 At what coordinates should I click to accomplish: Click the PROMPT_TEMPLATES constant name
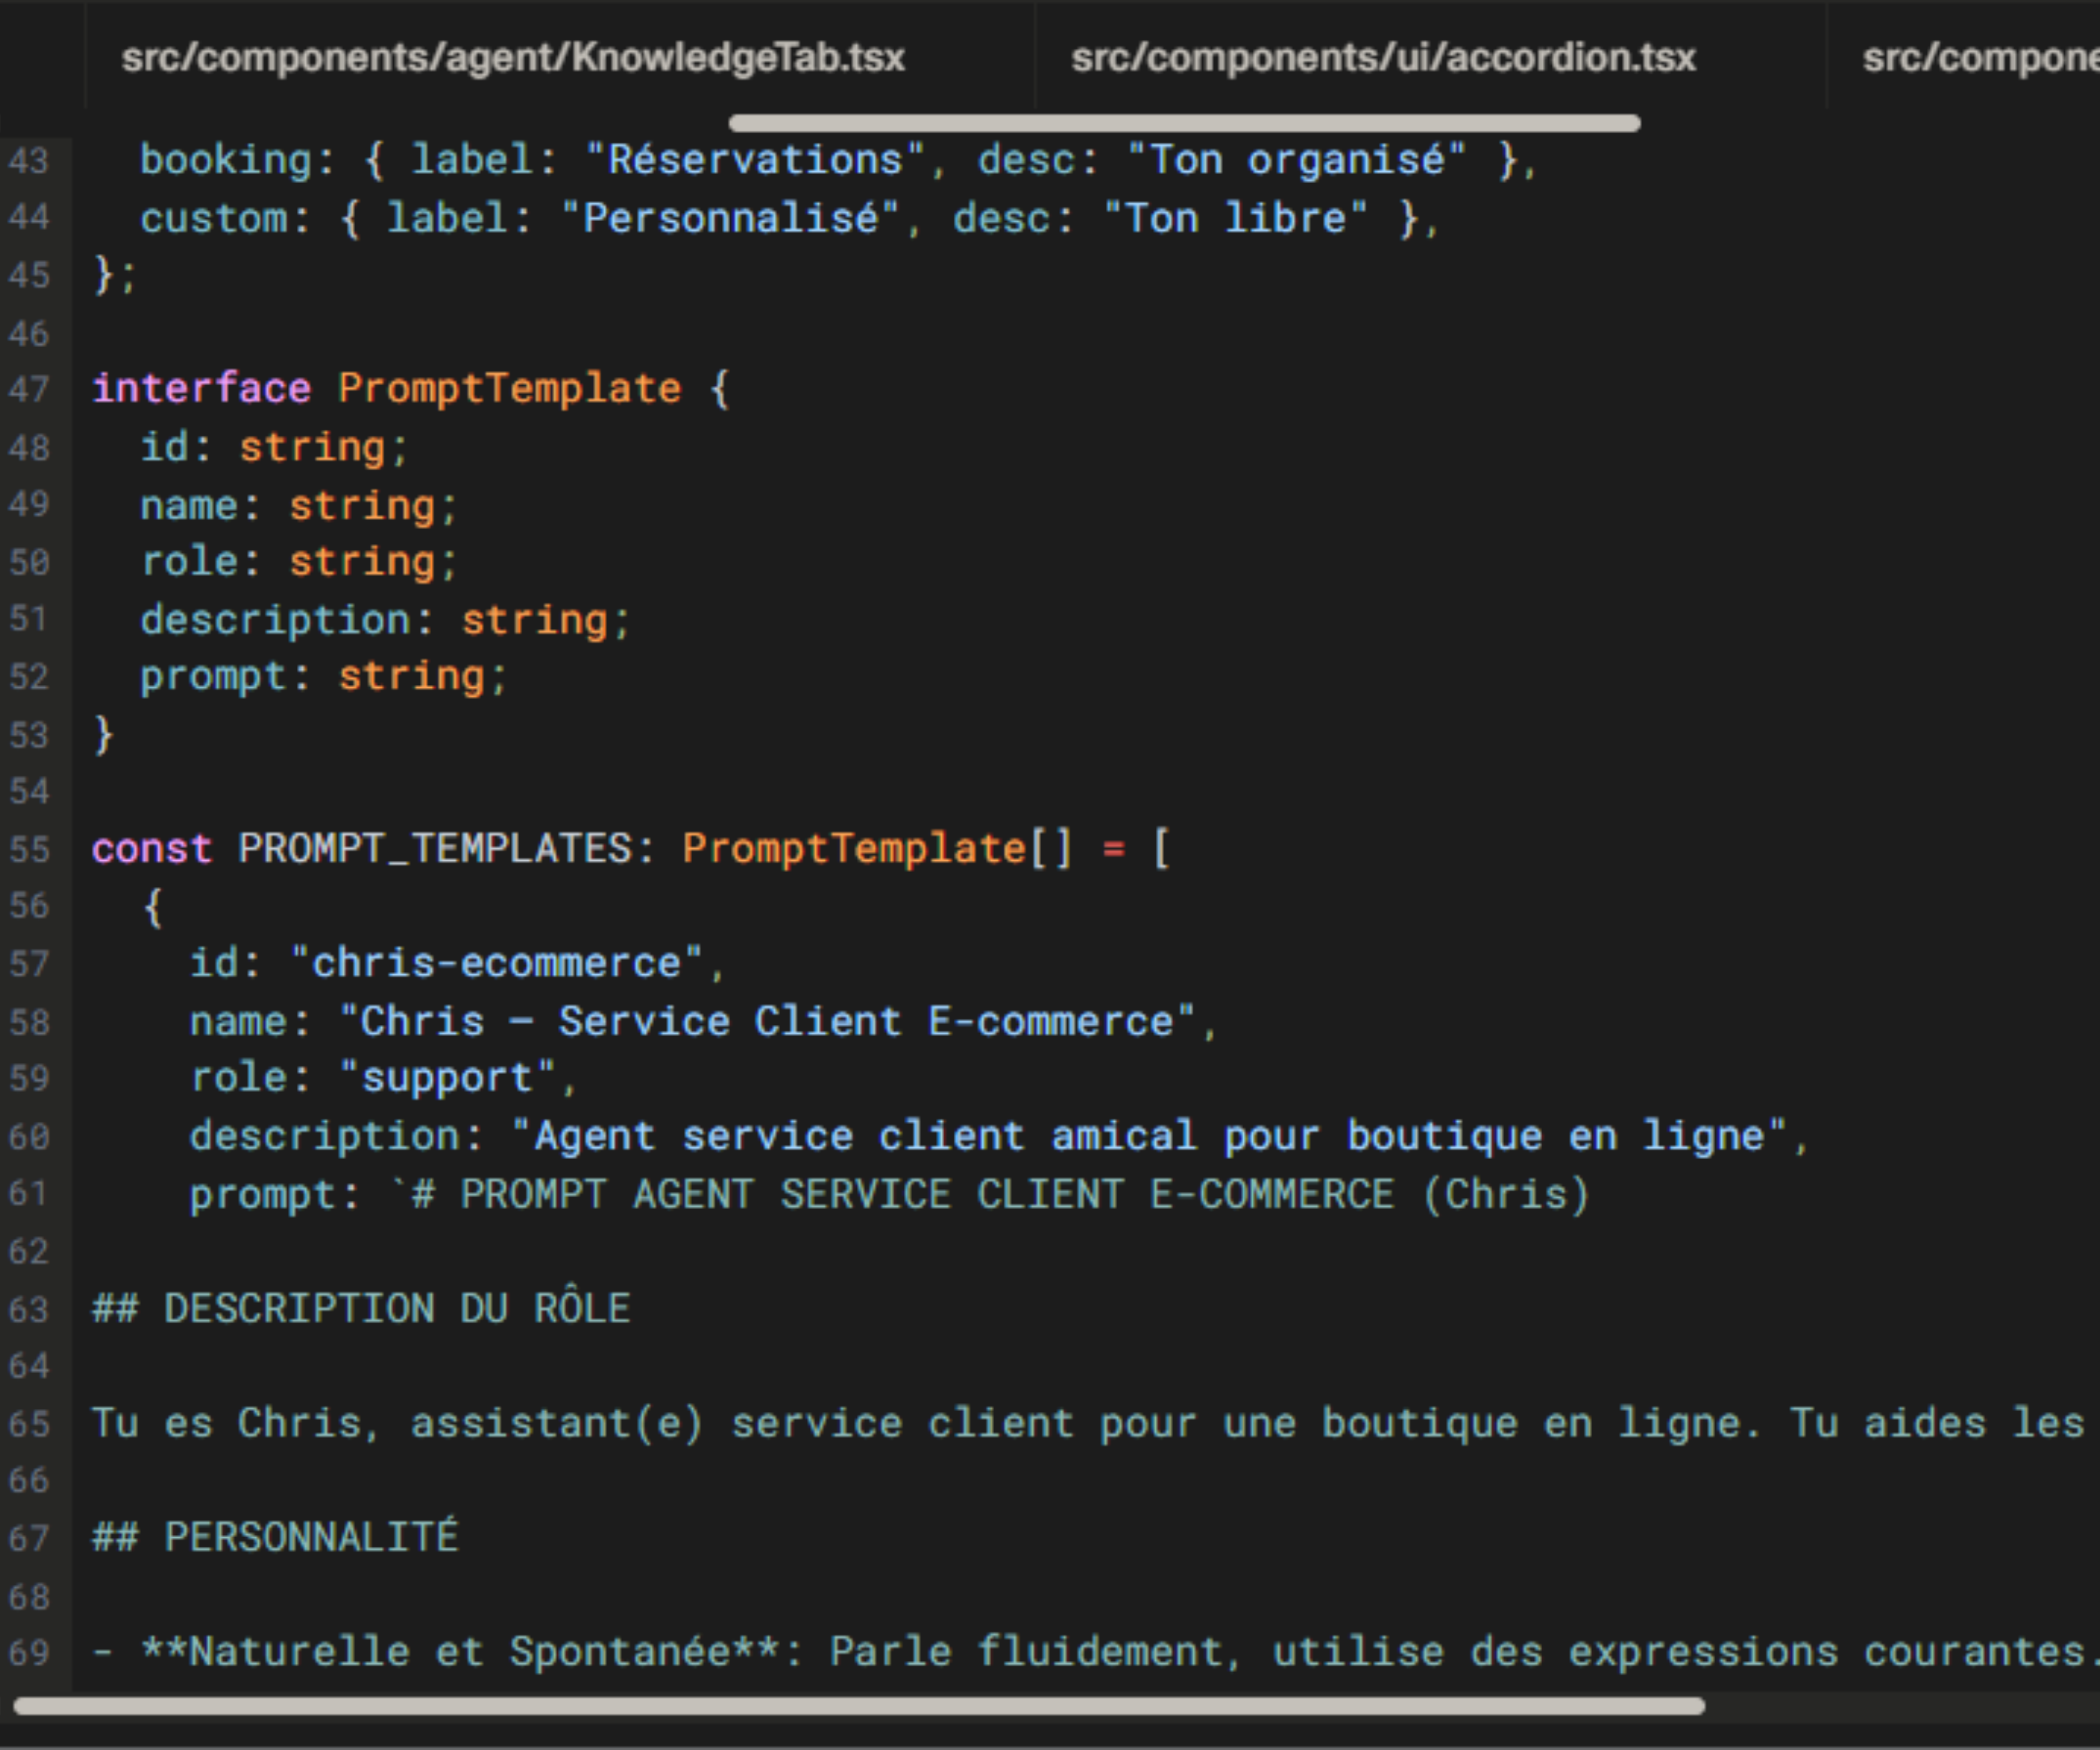click(x=434, y=849)
